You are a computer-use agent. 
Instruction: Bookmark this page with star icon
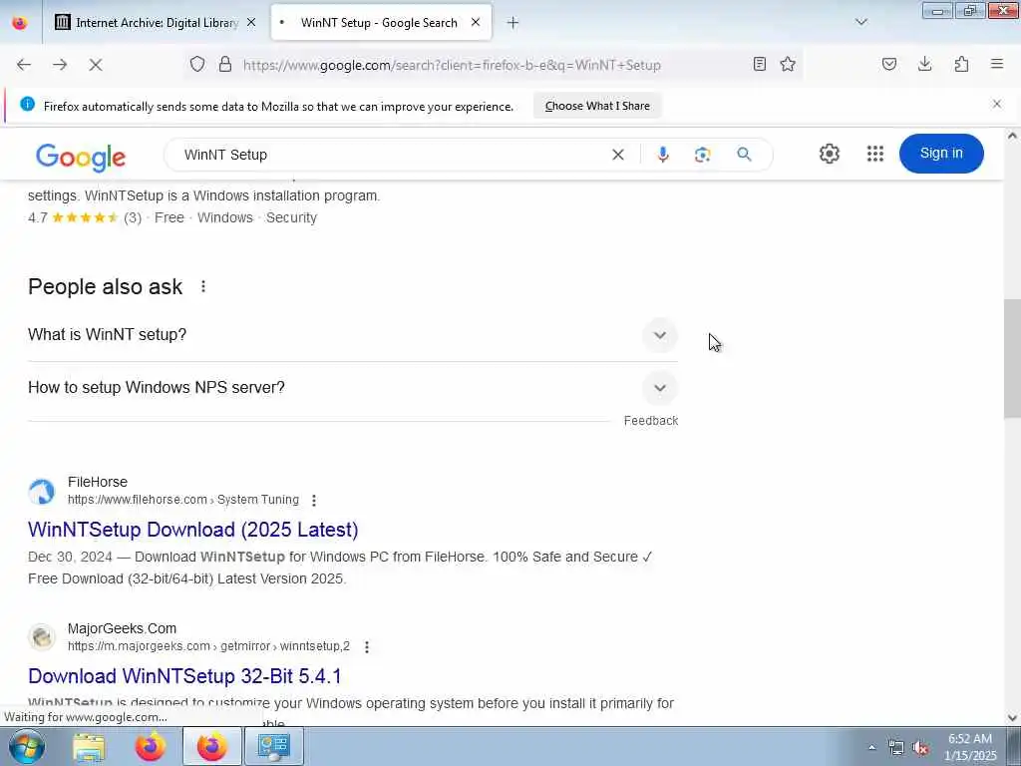pyautogui.click(x=788, y=64)
